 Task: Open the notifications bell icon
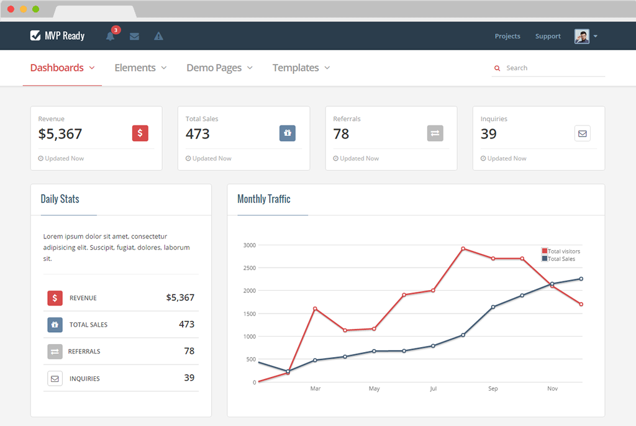(x=111, y=36)
